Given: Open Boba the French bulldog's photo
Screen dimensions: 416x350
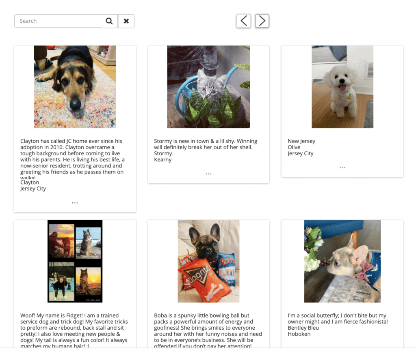Looking at the screenshot, I should pyautogui.click(x=208, y=261).
